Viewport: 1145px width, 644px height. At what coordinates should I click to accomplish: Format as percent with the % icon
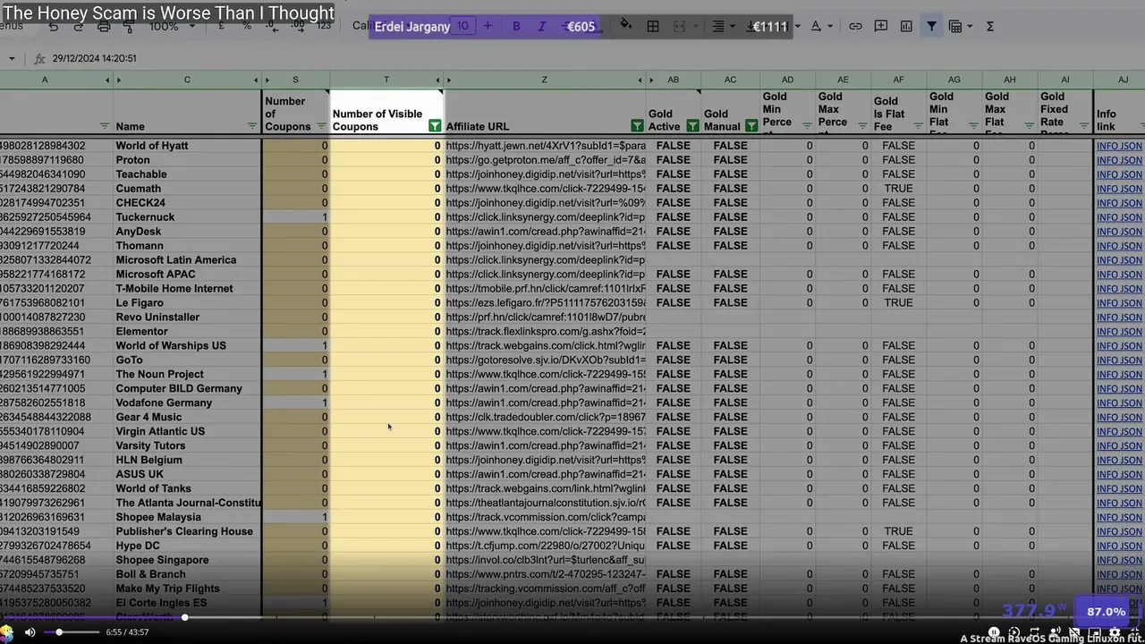click(x=247, y=26)
